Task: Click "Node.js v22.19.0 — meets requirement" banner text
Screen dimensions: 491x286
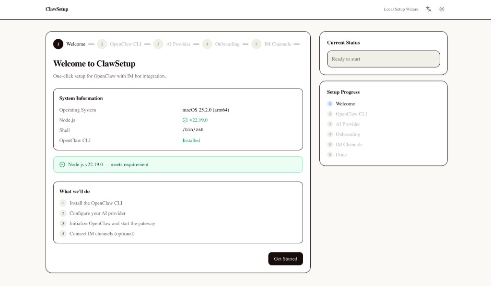Action: [108, 165]
